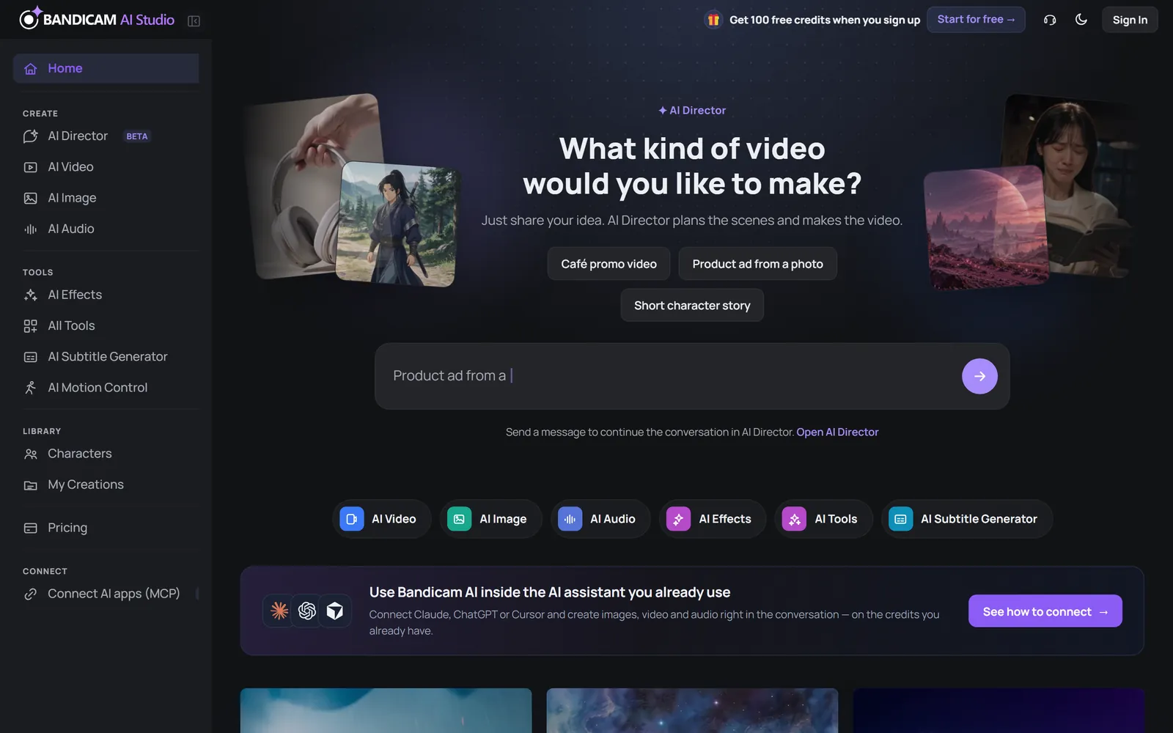The width and height of the screenshot is (1173, 733).
Task: Open AI Director in the sidebar
Action: [x=106, y=136]
